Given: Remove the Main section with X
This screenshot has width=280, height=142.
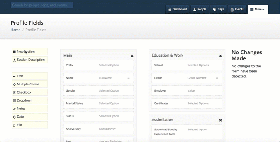Looking at the screenshot, I should click(x=132, y=56).
